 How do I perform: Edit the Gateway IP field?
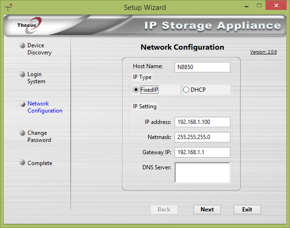click(202, 152)
